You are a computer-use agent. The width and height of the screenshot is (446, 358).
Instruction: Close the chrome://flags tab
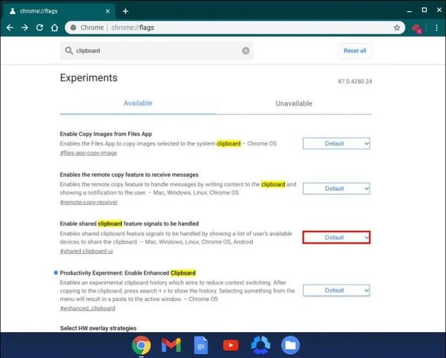click(108, 11)
